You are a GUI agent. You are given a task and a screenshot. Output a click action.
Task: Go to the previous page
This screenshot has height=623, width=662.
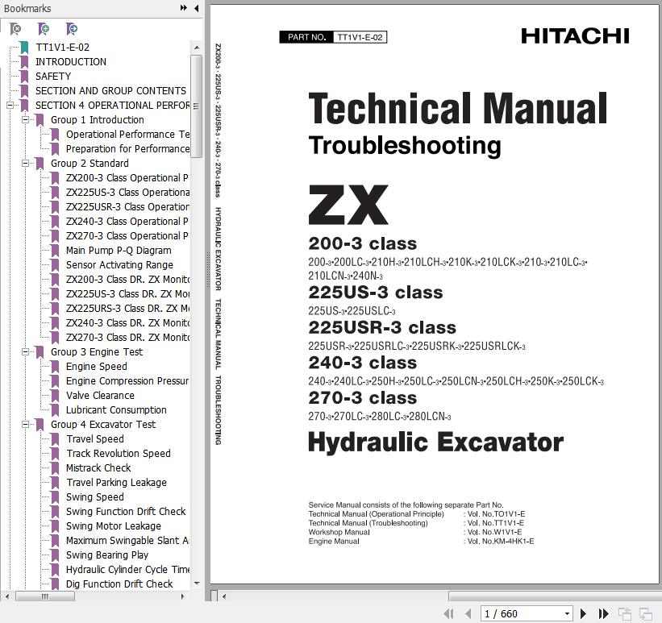point(468,613)
